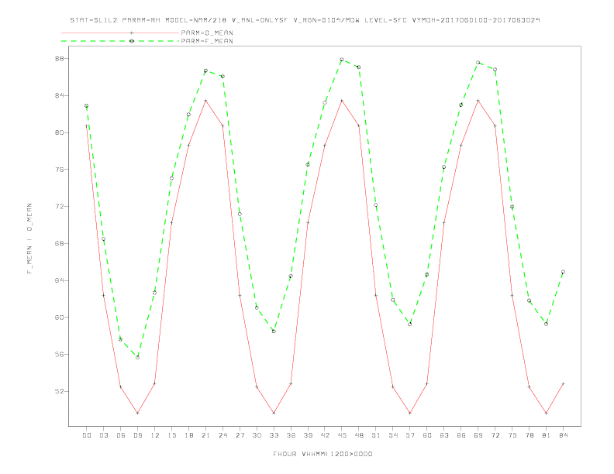The width and height of the screenshot is (614, 474).
Task: Click the x-axis tick label 42
Action: tap(325, 435)
